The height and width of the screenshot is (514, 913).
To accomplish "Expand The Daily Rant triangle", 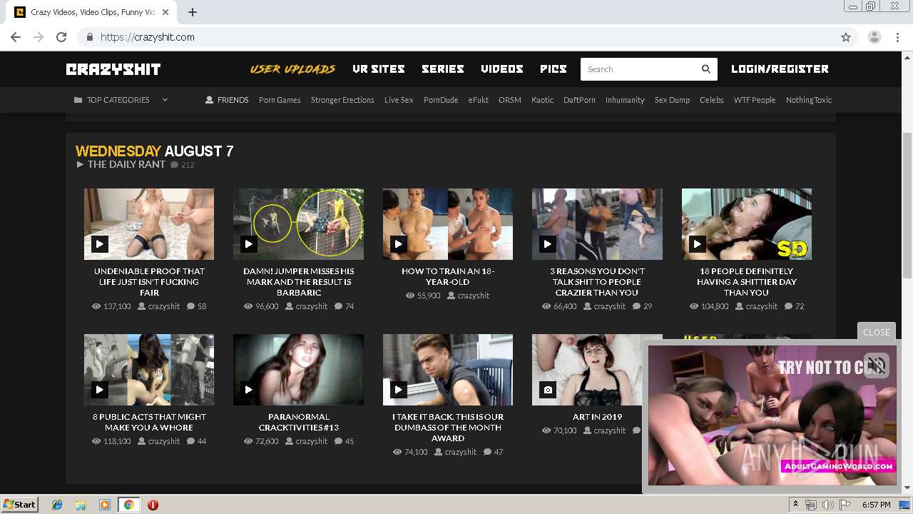I will point(81,164).
